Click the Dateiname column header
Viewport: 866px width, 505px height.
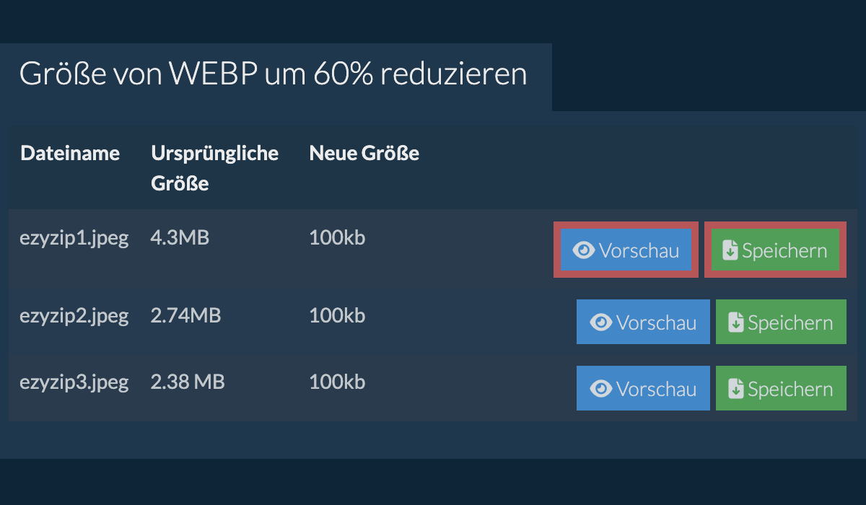70,153
